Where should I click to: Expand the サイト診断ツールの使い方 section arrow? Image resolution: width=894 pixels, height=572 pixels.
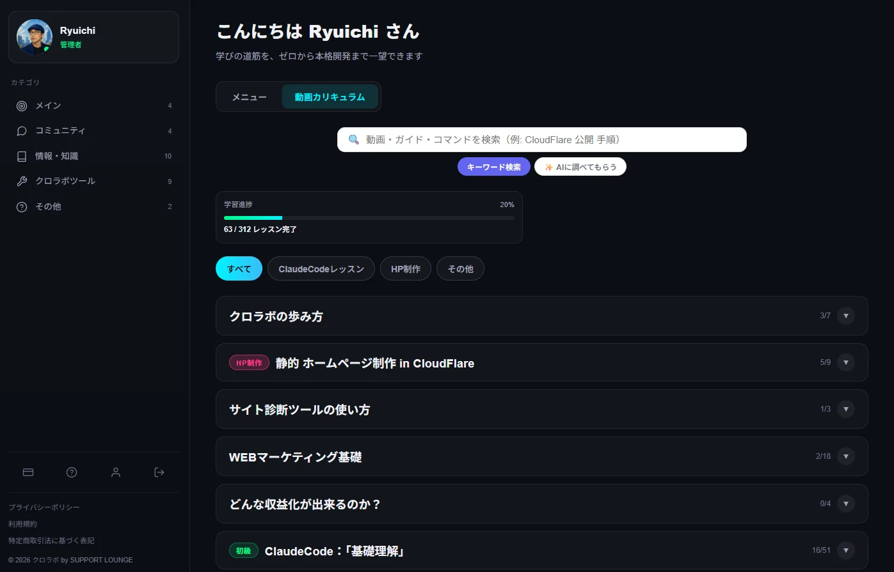846,409
